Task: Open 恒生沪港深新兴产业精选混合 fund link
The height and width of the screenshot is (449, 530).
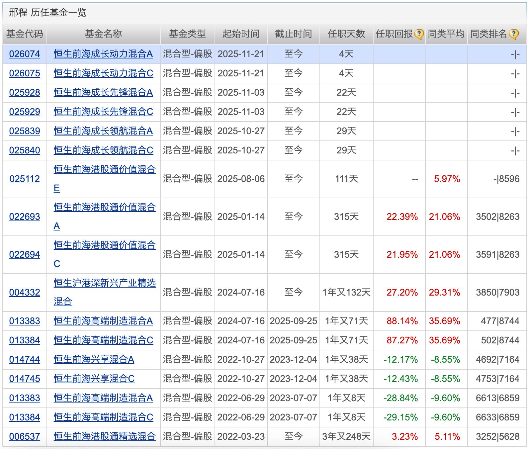Action: [x=105, y=283]
